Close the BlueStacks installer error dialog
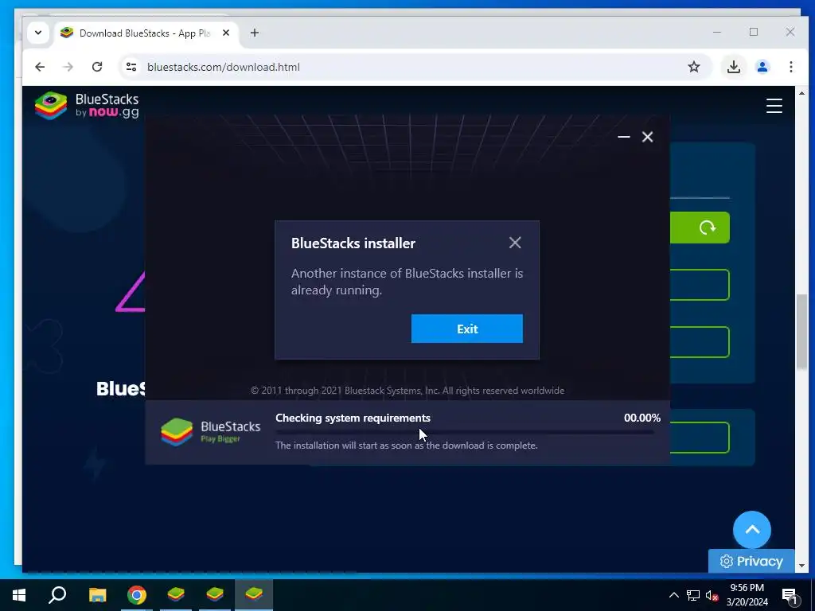This screenshot has height=611, width=815. point(515,243)
